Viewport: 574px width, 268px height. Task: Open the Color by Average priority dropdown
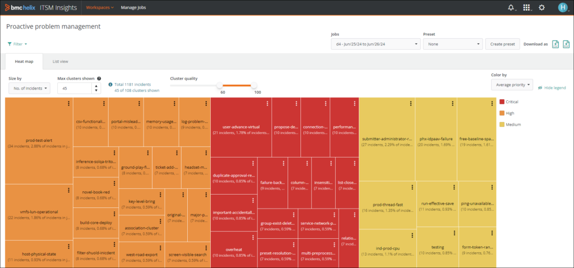[x=511, y=85]
